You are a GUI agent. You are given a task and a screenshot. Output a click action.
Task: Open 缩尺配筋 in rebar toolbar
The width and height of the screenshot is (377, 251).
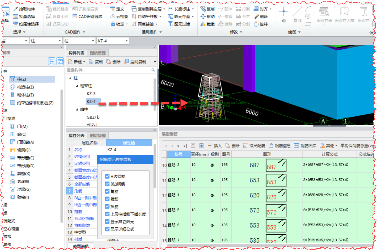(254, 146)
